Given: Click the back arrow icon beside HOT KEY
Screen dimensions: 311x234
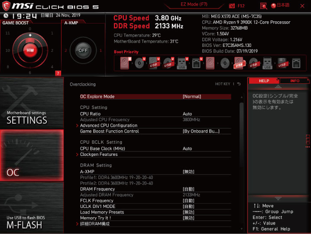Looking at the screenshot, I should coord(239,84).
